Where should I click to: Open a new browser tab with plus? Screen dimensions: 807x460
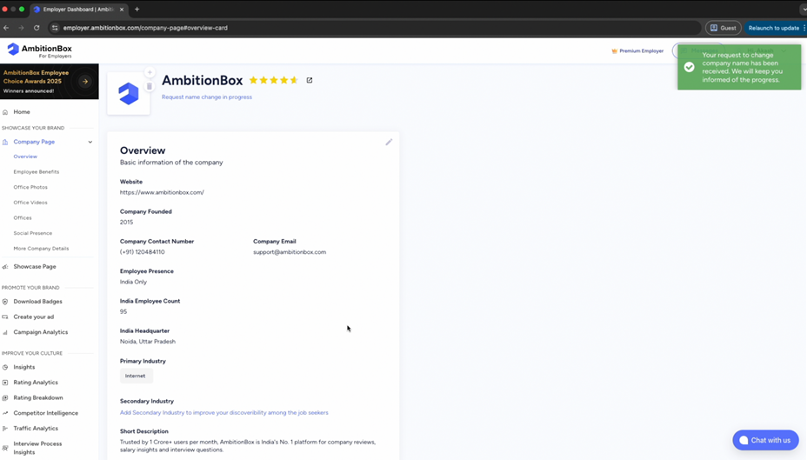(x=137, y=10)
